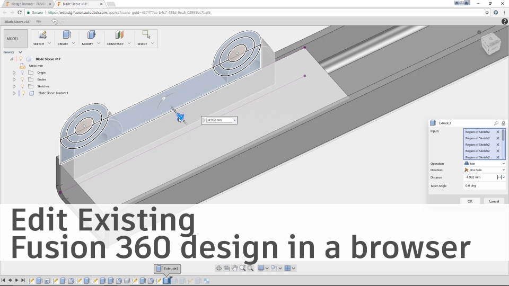Image resolution: width=509 pixels, height=286 pixels.
Task: Click the Create extrude icon in toolbar
Action: [x=67, y=35]
